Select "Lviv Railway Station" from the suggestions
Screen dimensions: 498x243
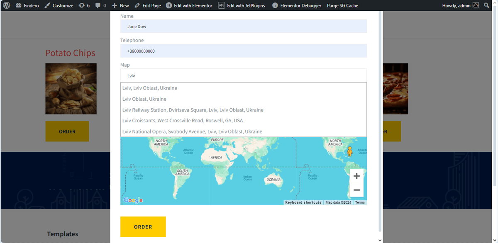click(193, 110)
